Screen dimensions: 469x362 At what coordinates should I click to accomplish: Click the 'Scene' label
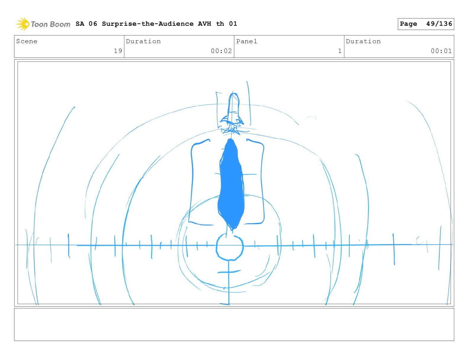(x=27, y=41)
